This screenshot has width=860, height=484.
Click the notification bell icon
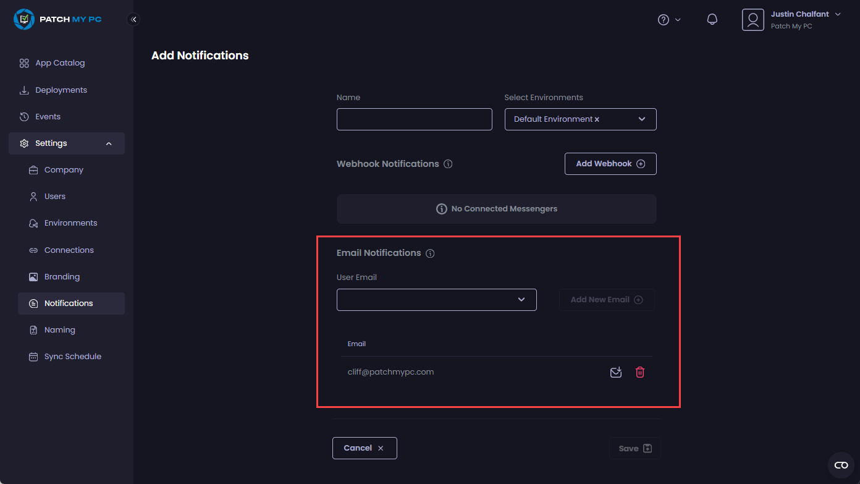tap(712, 20)
